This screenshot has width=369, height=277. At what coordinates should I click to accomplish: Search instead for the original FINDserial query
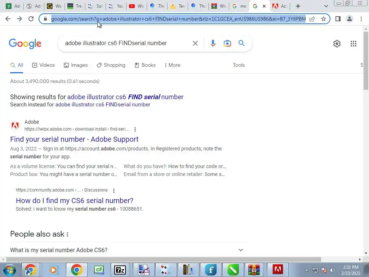point(103,105)
